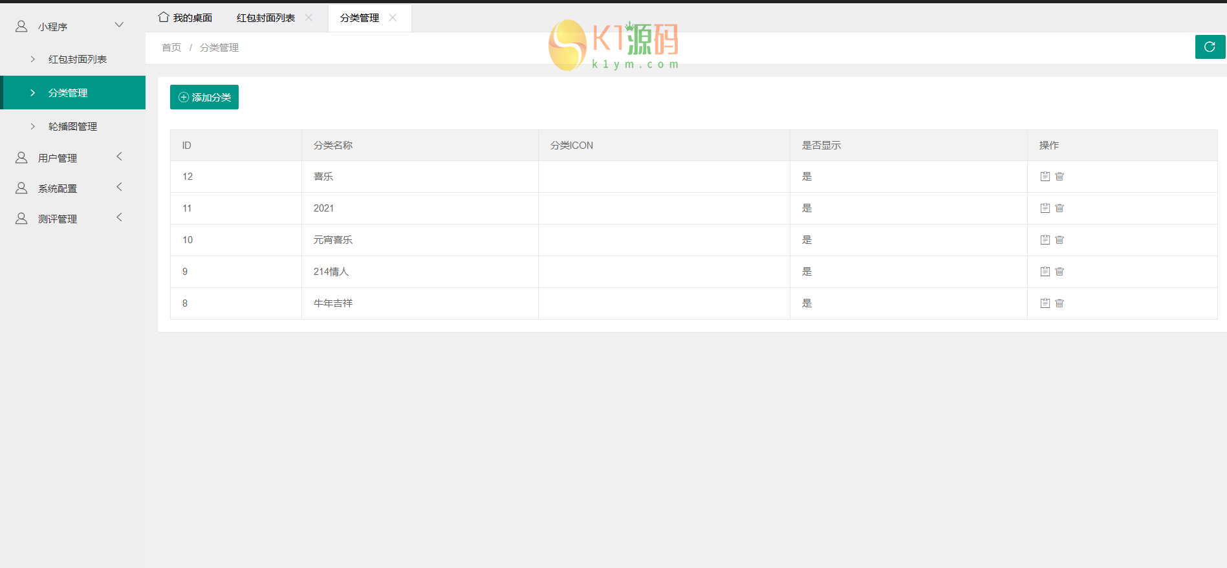1227x568 pixels.
Task: Click the ID cell 9
Action: click(x=236, y=272)
